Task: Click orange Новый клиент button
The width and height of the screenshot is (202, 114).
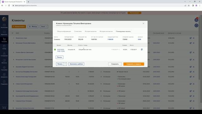Action: (19, 27)
